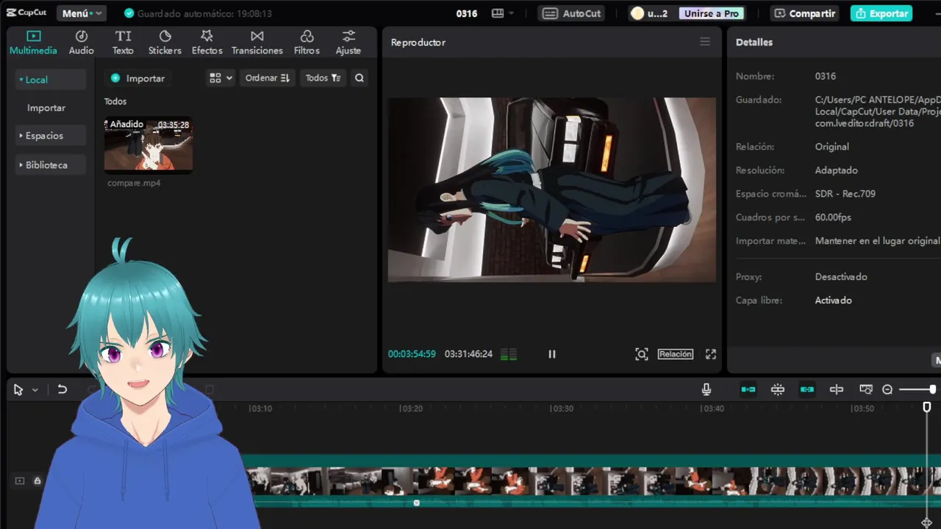This screenshot has height=529, width=941.
Task: Click the 03:20 mark on timeline ruler
Action: [412, 409]
